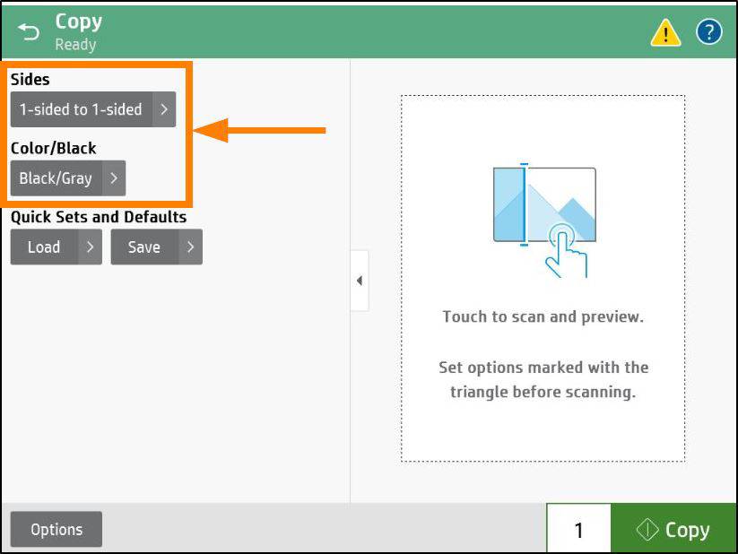Tap the Copy title in the header
This screenshot has width=738, height=554.
(79, 22)
